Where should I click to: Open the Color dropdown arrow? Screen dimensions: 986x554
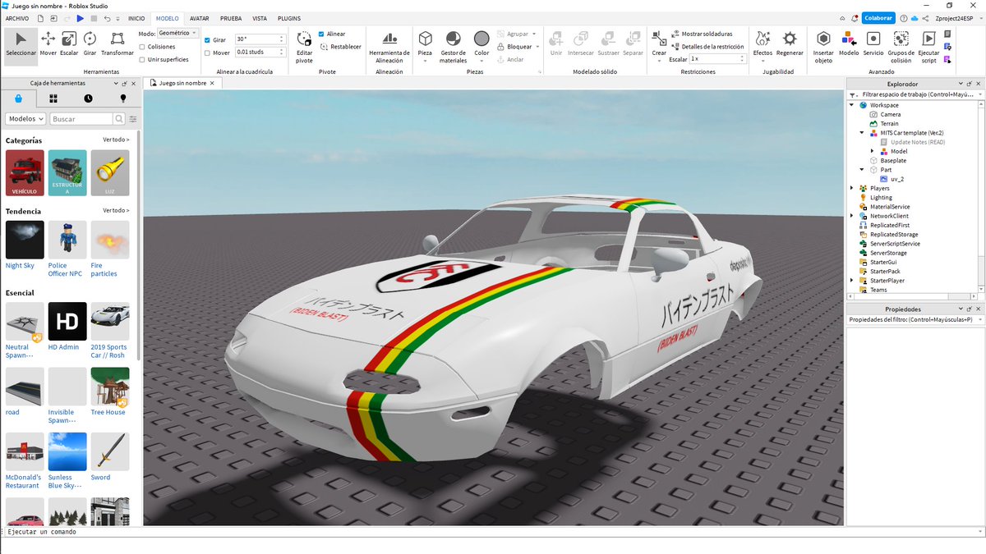481,60
